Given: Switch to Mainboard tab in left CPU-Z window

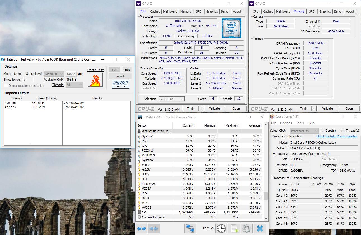Looking at the screenshot, I should pos(170,11).
